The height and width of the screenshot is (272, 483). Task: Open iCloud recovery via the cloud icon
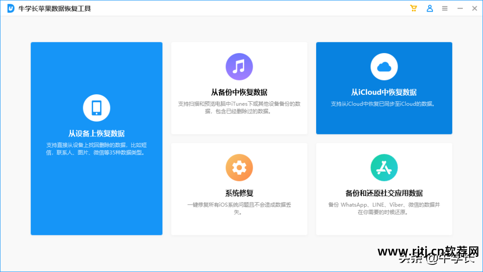[x=384, y=66]
